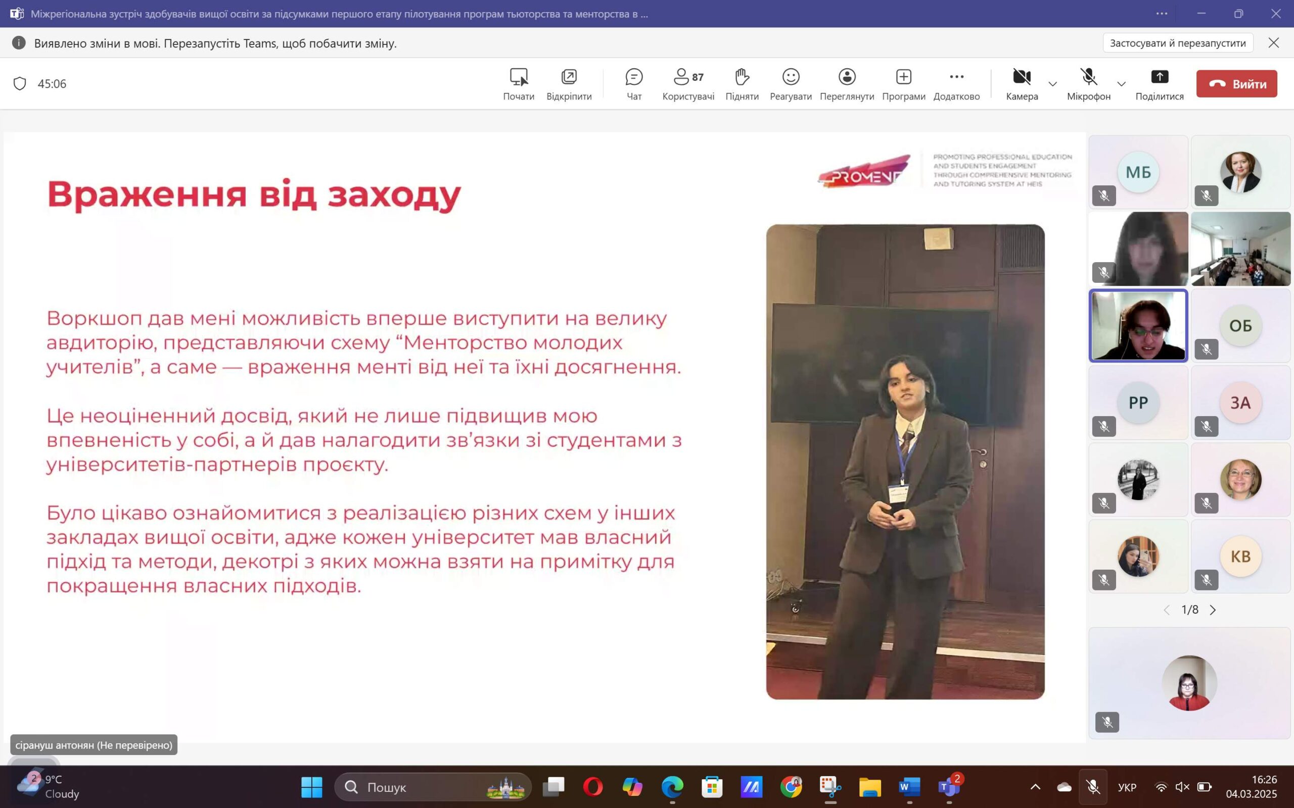The height and width of the screenshot is (808, 1294).
Task: Open the Реагувати reactions menu
Action: tap(791, 84)
